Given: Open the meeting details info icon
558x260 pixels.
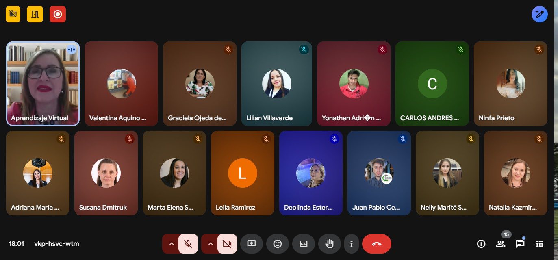Looking at the screenshot, I should point(481,244).
